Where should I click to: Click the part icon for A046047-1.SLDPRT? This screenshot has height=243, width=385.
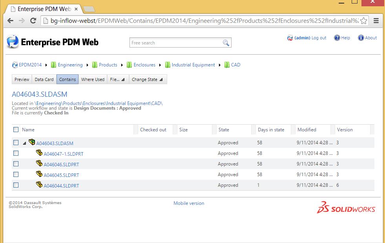tap(39, 153)
